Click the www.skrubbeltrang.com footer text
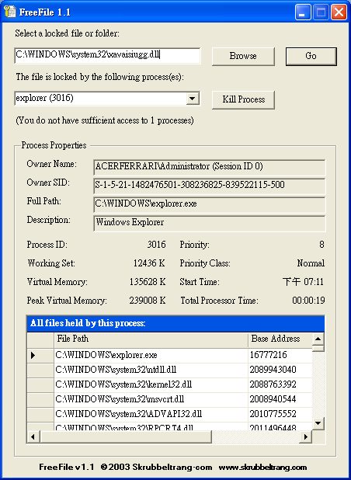 point(262,467)
